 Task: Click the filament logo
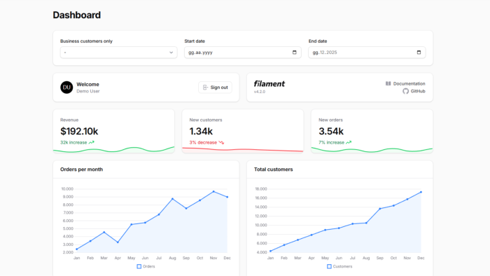(269, 84)
